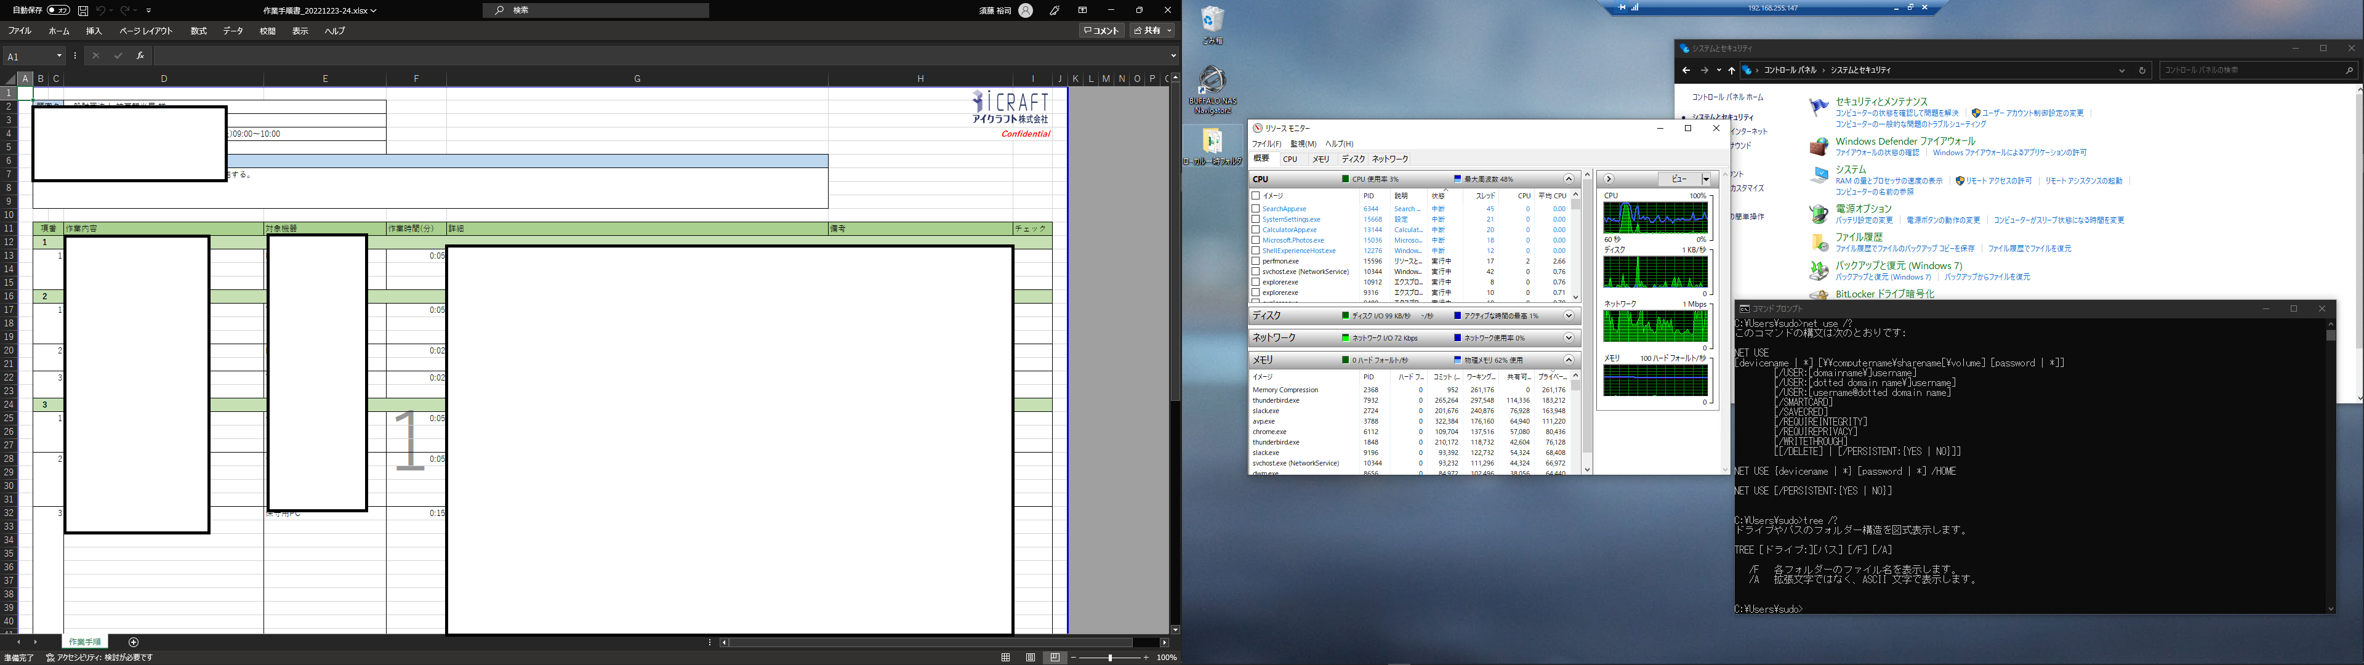
Task: Collapse the CPU section in Resource Monitor
Action: (x=1569, y=179)
